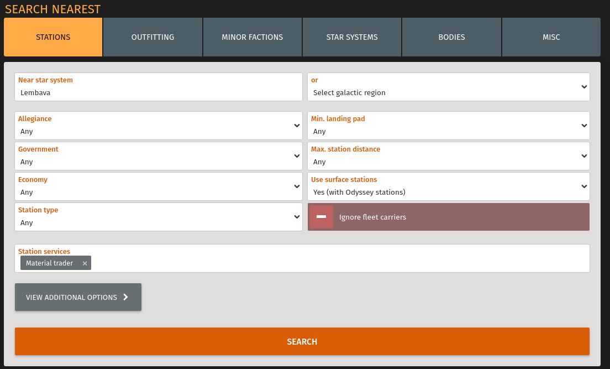Open the Misc tab

pyautogui.click(x=551, y=37)
